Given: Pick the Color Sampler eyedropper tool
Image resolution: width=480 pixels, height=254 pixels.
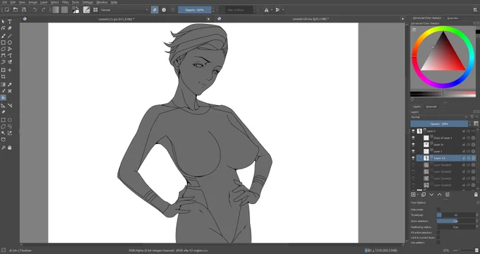Looking at the screenshot, I should click(x=10, y=85).
